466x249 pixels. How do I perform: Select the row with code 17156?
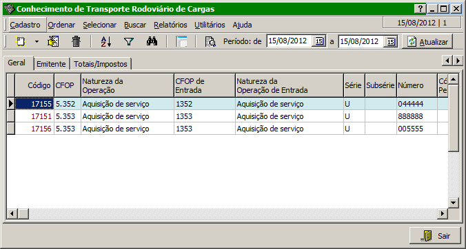click(x=227, y=129)
